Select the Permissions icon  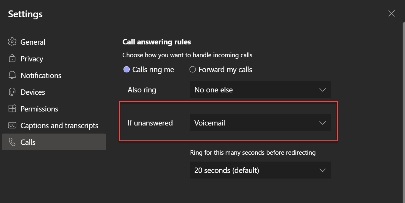click(12, 109)
